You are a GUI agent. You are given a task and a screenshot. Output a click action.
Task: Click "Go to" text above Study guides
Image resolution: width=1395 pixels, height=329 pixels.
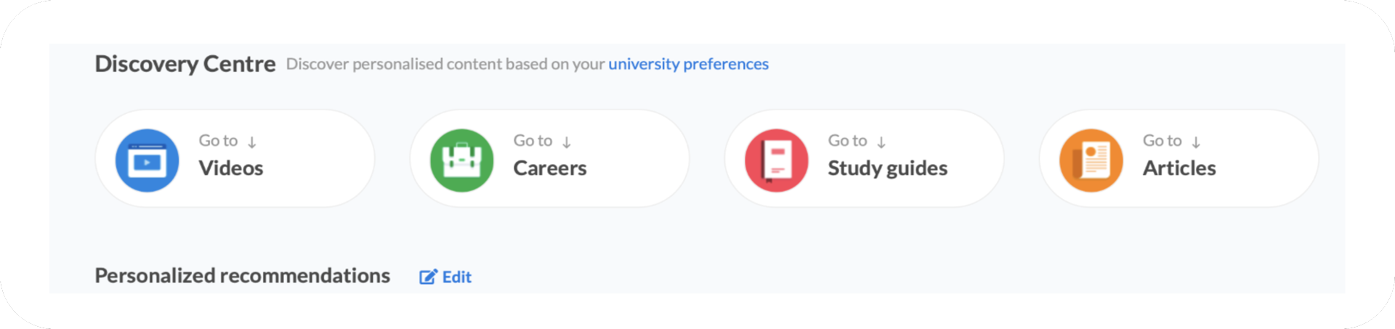[x=847, y=140]
